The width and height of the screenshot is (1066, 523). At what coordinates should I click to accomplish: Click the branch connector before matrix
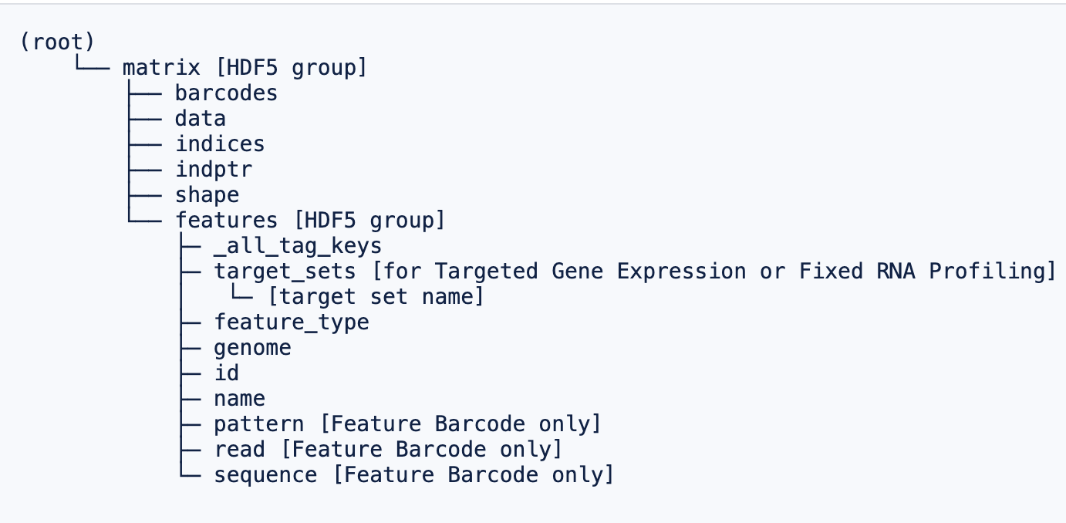click(x=93, y=65)
